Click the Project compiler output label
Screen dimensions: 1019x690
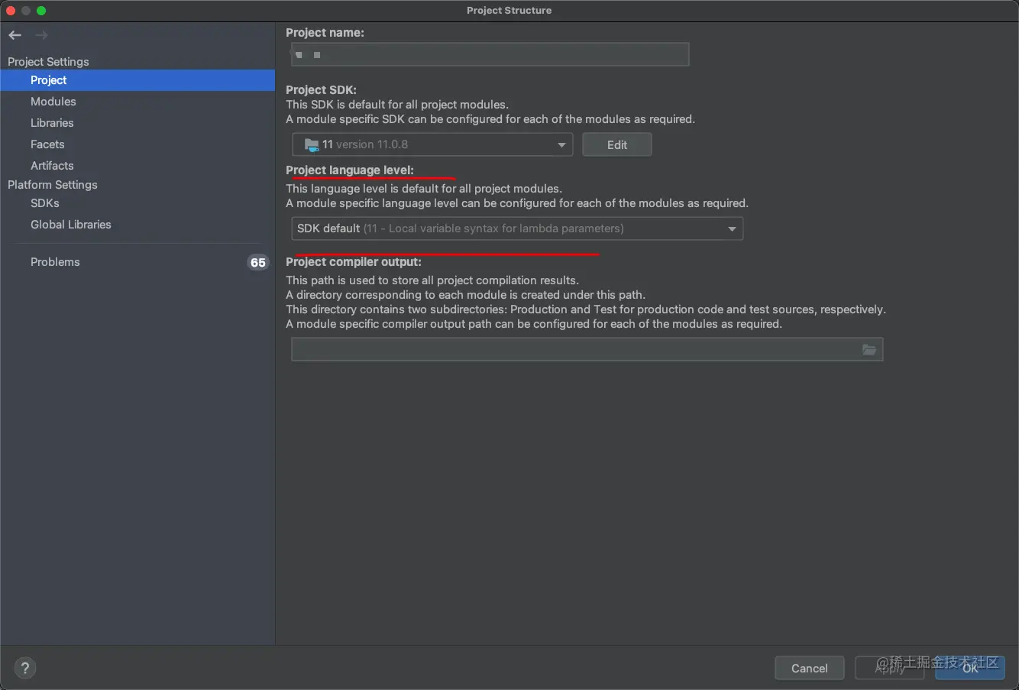click(354, 262)
